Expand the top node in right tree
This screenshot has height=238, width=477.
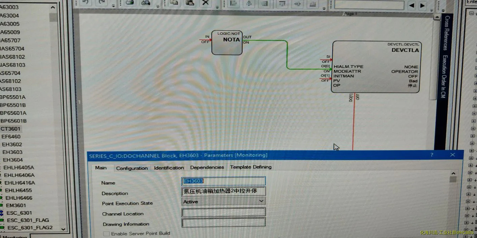coord(471,13)
